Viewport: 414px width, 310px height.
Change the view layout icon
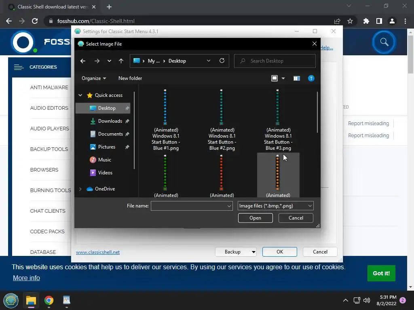click(x=275, y=78)
